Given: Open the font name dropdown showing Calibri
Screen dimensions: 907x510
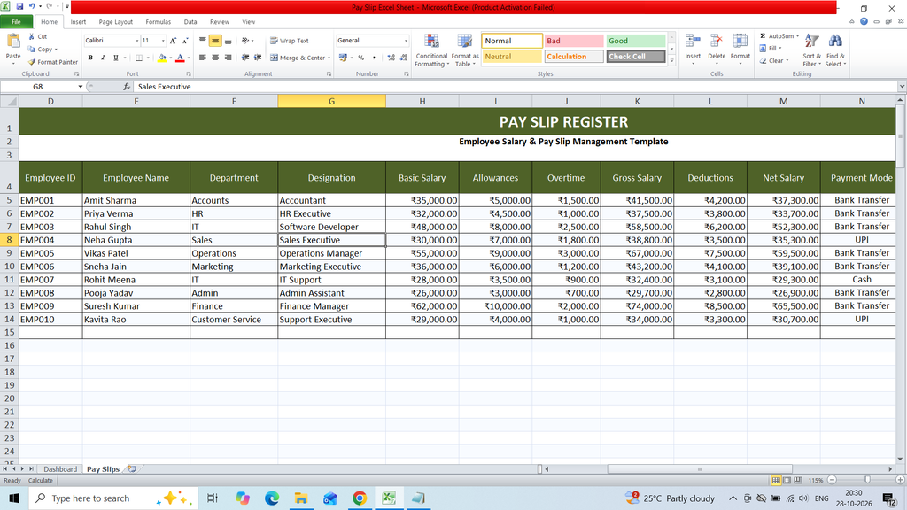Looking at the screenshot, I should point(137,41).
